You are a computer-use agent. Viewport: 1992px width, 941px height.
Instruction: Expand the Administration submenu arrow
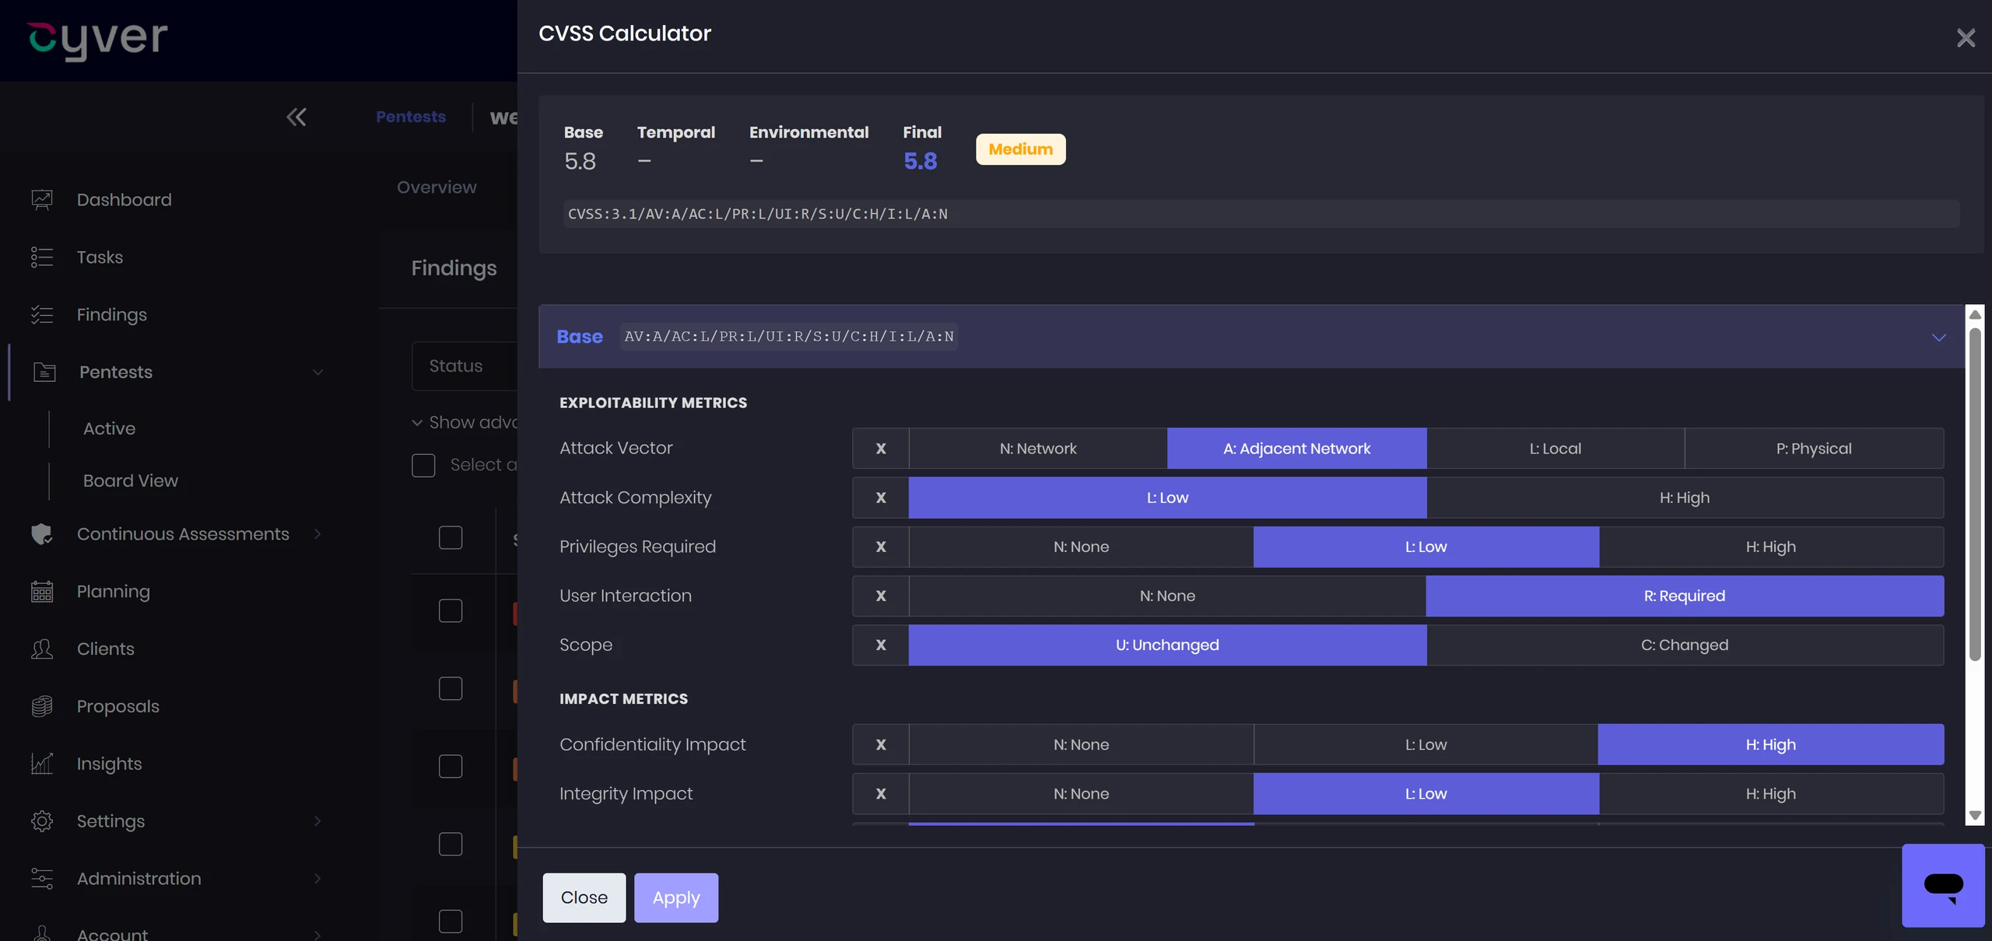317,879
